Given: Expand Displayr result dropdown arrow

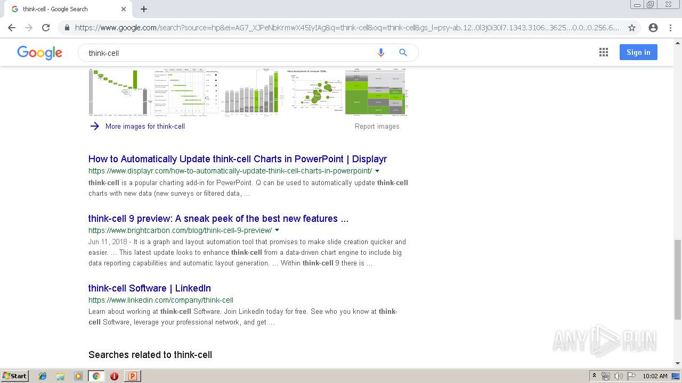Looking at the screenshot, I should pyautogui.click(x=377, y=171).
